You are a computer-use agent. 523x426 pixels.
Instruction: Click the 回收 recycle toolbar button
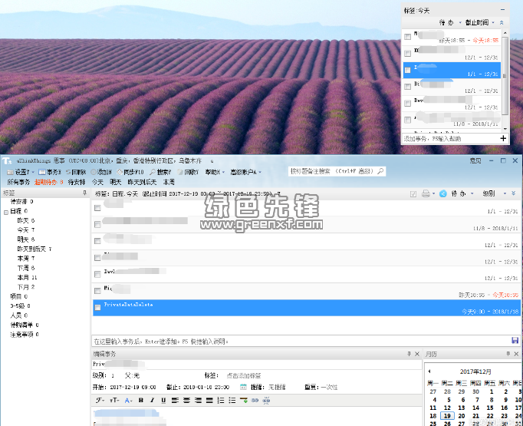[x=188, y=172]
